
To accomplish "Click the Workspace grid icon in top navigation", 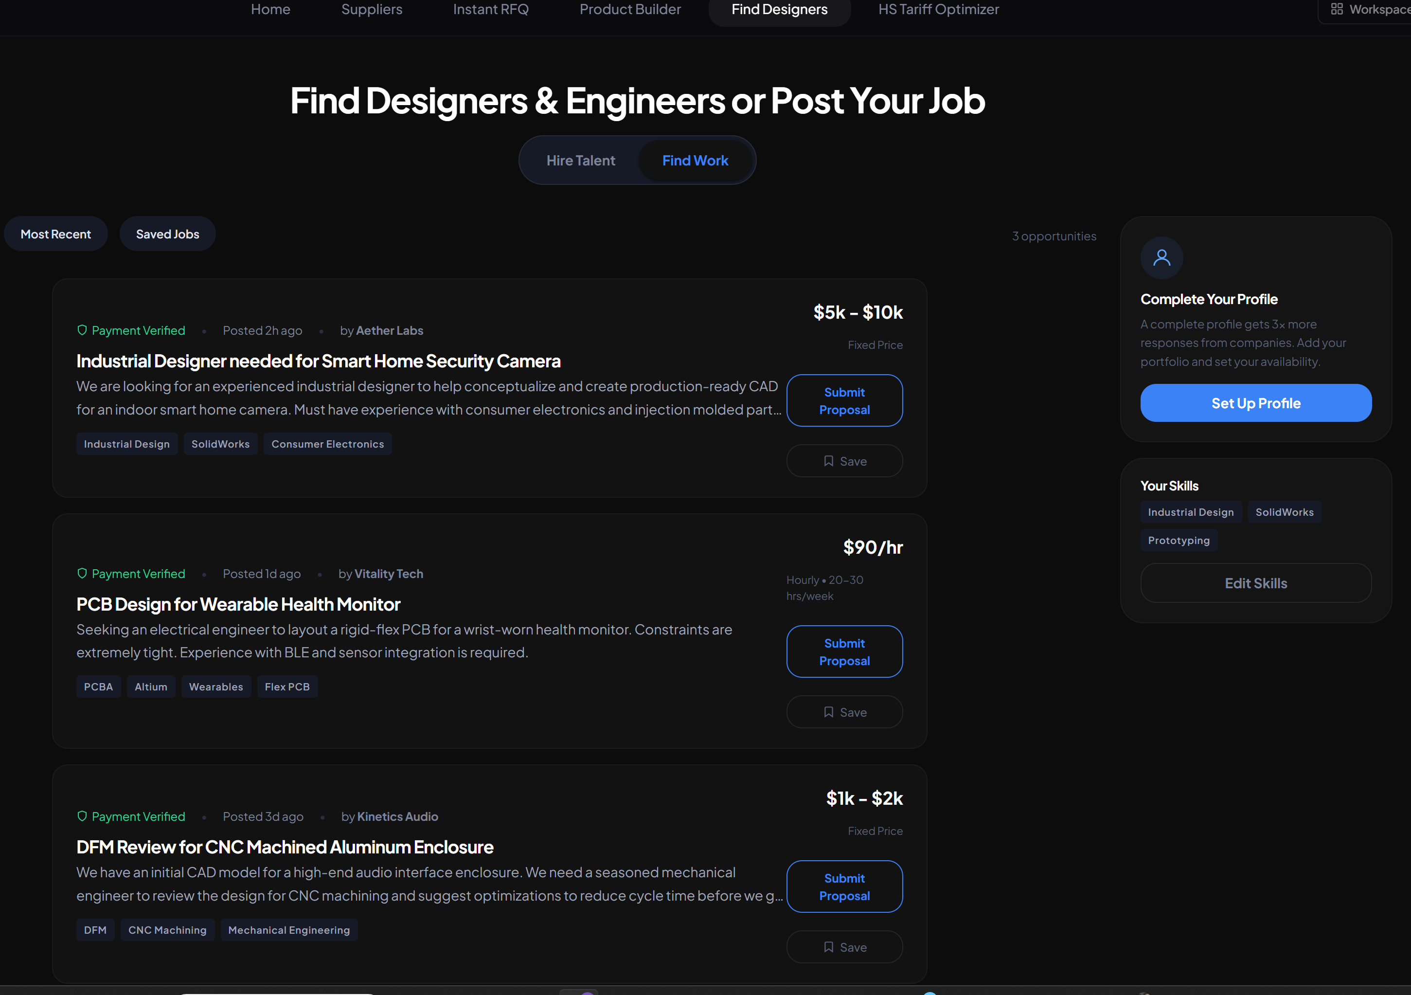I will click(1337, 9).
